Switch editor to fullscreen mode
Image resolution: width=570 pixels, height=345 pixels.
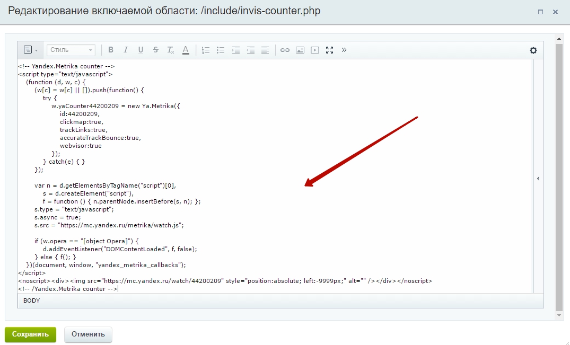coord(330,50)
